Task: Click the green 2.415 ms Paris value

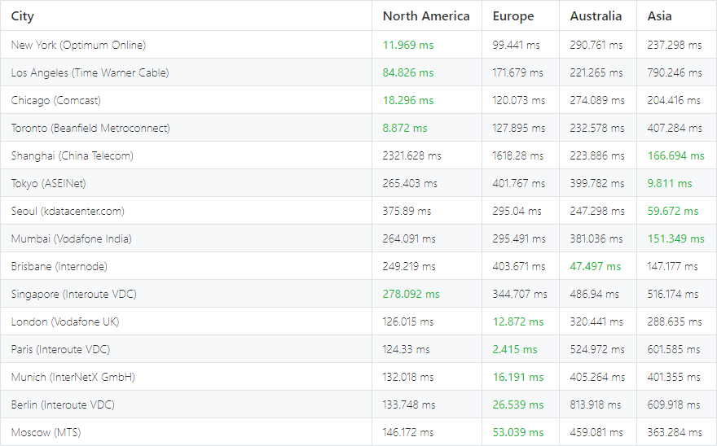Action: tap(514, 349)
